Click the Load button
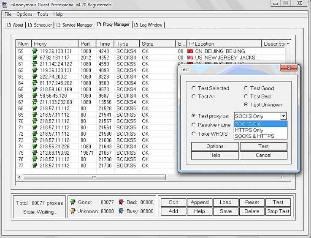Image resolution: width=311 pixels, height=238 pixels. point(226,202)
